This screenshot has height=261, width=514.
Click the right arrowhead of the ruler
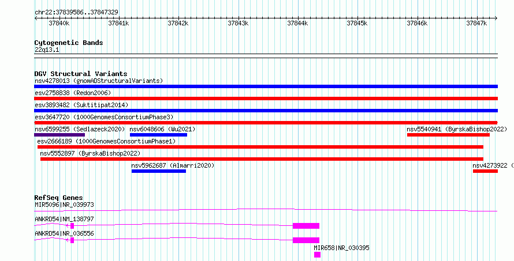[496, 18]
